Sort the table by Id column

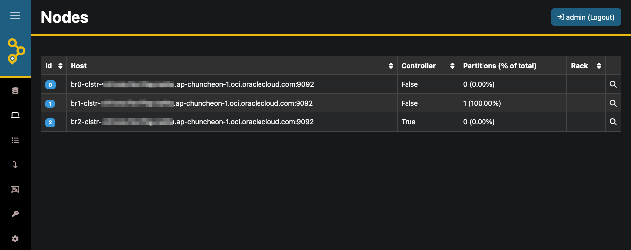coord(60,66)
